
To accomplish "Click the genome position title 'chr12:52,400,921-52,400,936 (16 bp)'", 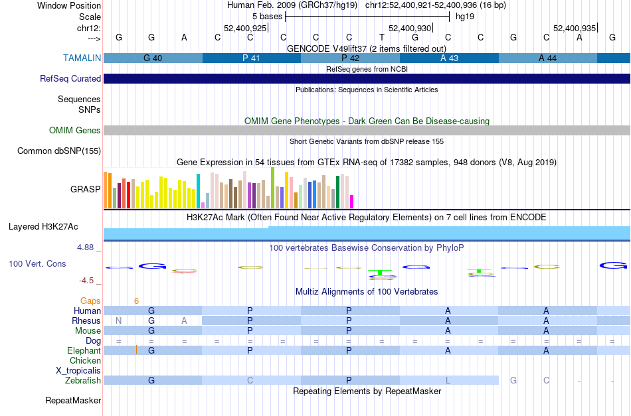I will tap(436, 5).
